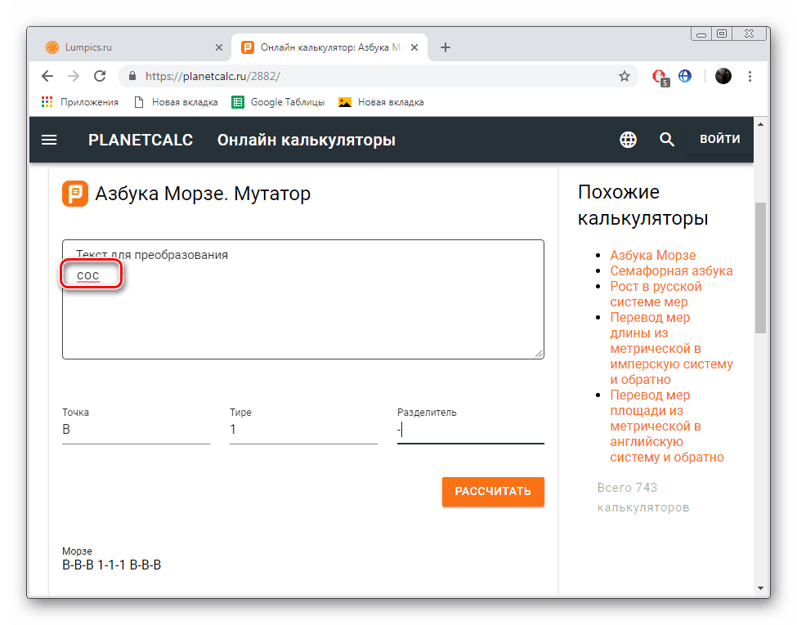Click the ВОЙТИ login button
This screenshot has height=625, width=797.
pos(719,139)
